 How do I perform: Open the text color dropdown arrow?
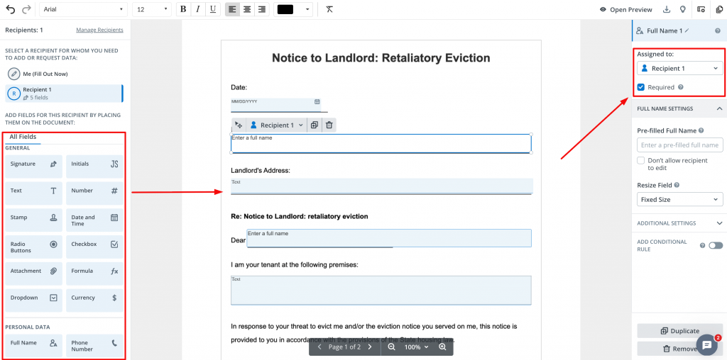307,9
